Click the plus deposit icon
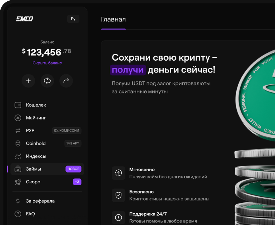The image size is (275, 225). (28, 81)
